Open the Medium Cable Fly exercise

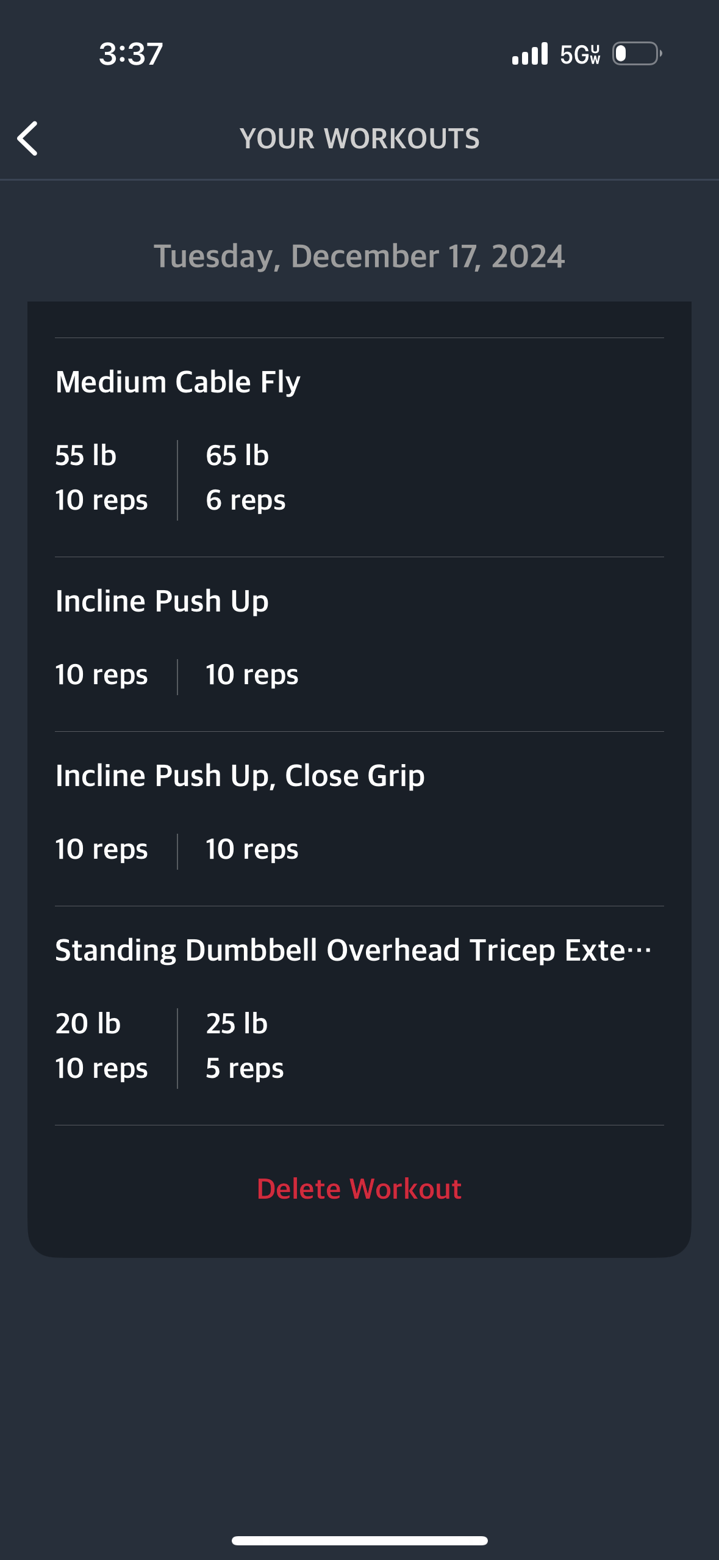178,382
